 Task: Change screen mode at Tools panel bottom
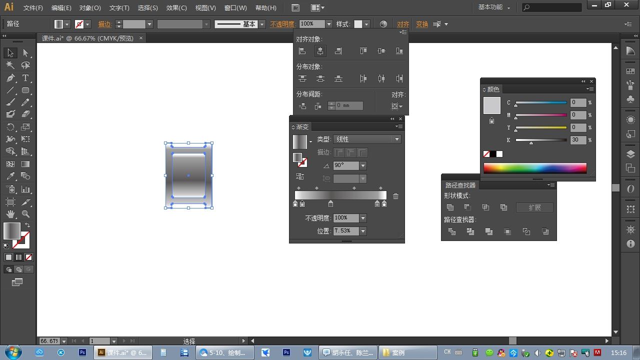(17, 282)
